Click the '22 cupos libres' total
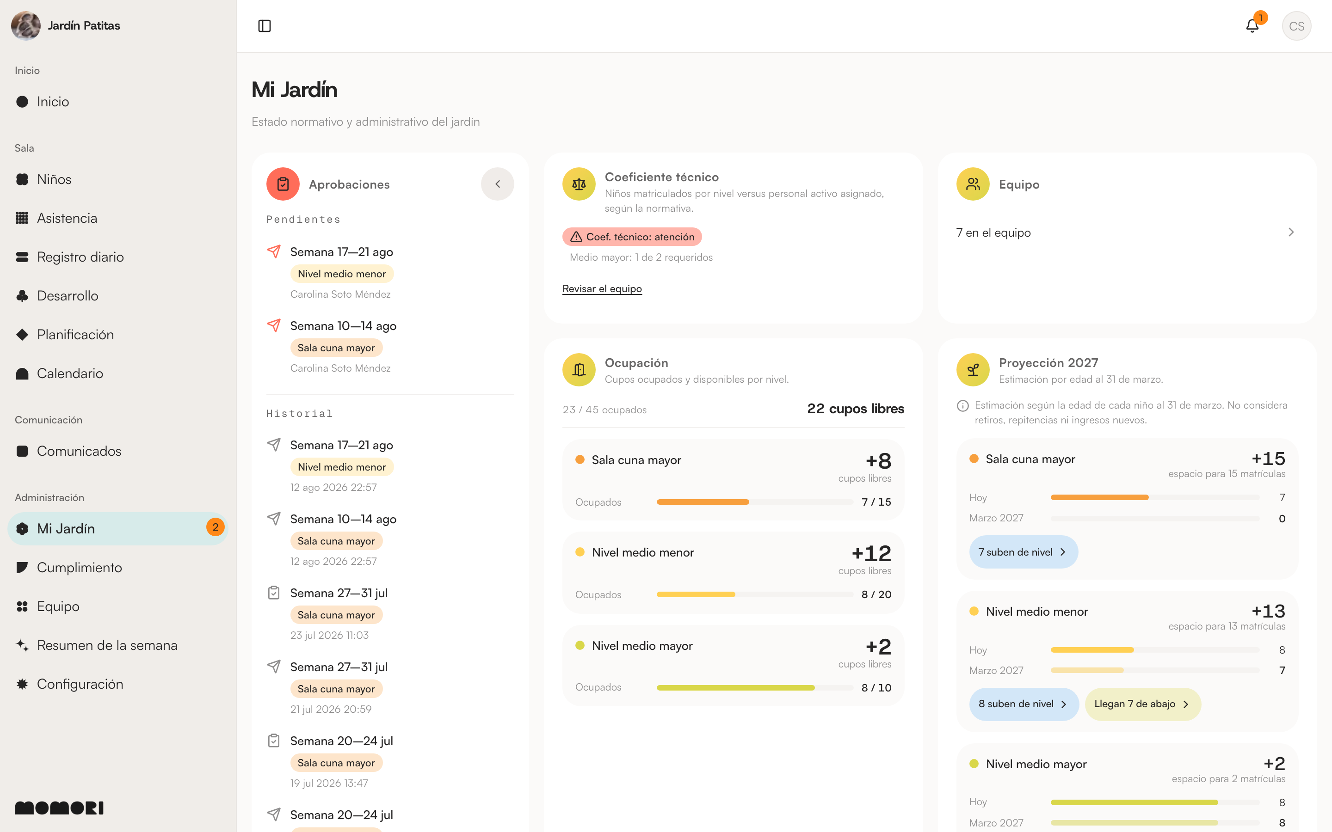The height and width of the screenshot is (832, 1332). point(855,409)
